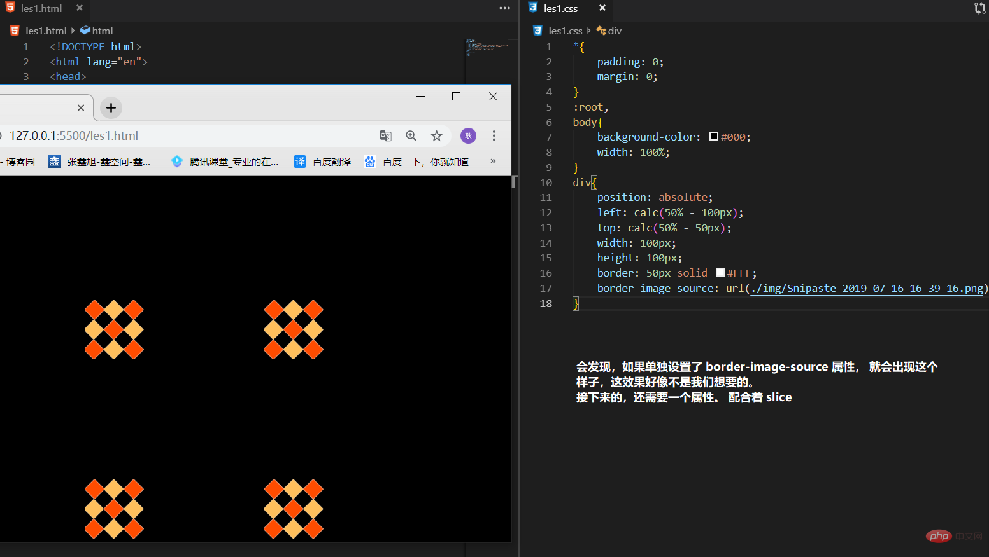Image resolution: width=989 pixels, height=557 pixels.
Task: Open a new browser tab with plus button
Action: 111,107
